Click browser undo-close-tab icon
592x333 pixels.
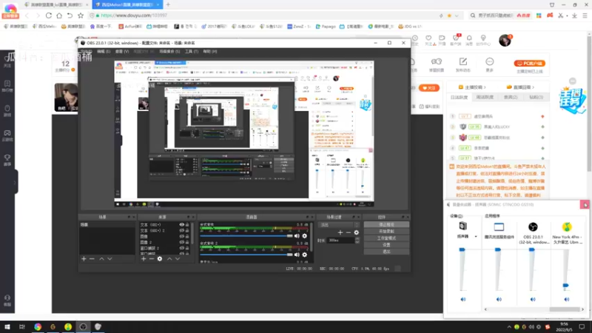[x=70, y=16]
